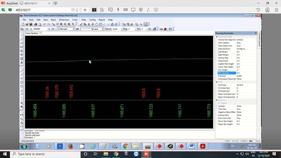Image resolution: width=281 pixels, height=158 pixels.
Task: Toggle GRID in the status bar
Action: tap(227, 141)
